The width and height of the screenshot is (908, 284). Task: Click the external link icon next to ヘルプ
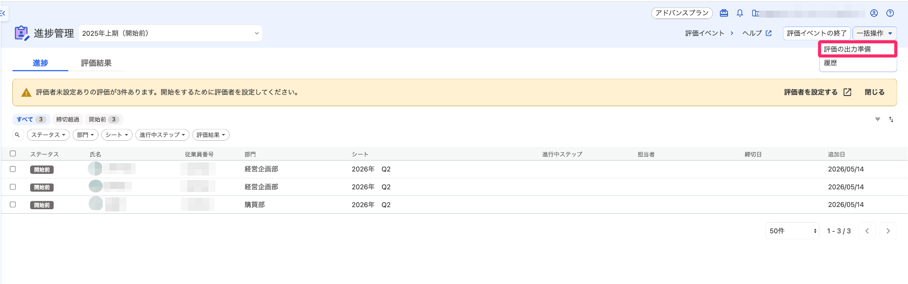click(x=769, y=33)
